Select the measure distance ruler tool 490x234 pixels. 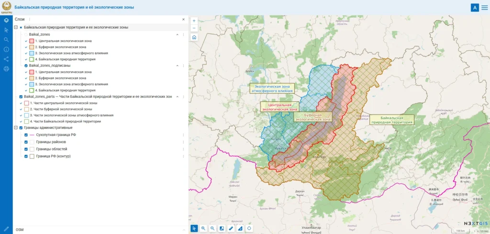pyautogui.click(x=231, y=228)
